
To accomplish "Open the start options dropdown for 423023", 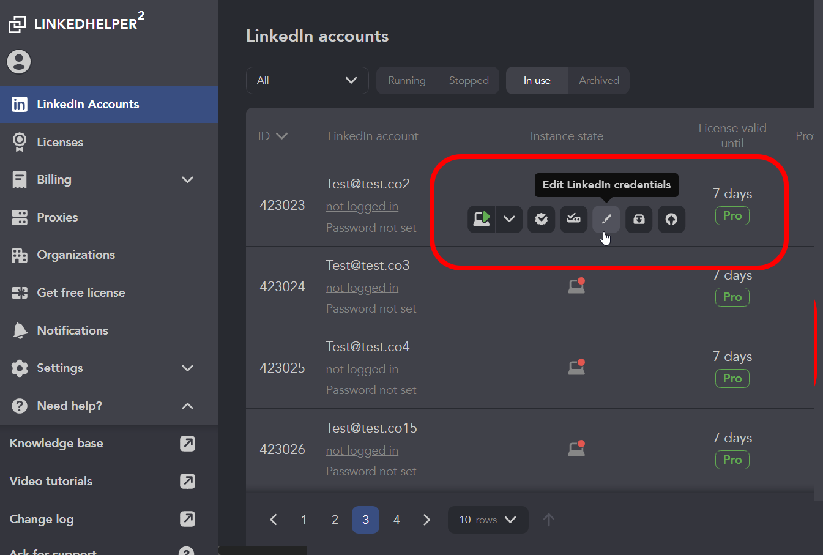I will pos(509,219).
